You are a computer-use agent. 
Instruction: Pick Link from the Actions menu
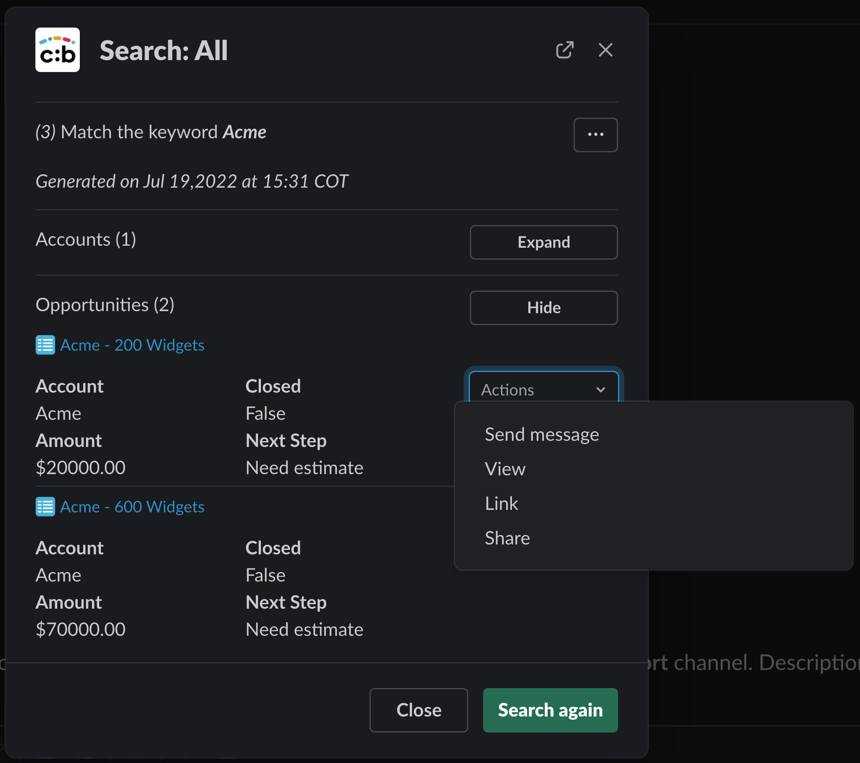(501, 503)
